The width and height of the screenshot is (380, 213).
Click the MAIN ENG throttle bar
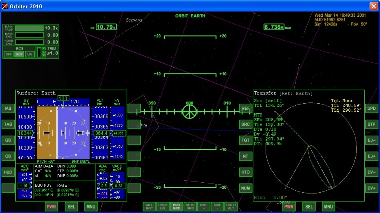point(29,35)
